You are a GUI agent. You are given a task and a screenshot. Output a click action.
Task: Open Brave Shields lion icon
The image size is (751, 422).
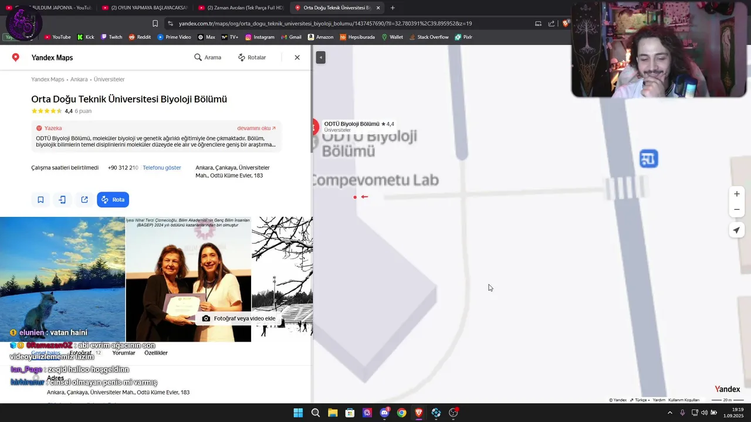(x=566, y=23)
